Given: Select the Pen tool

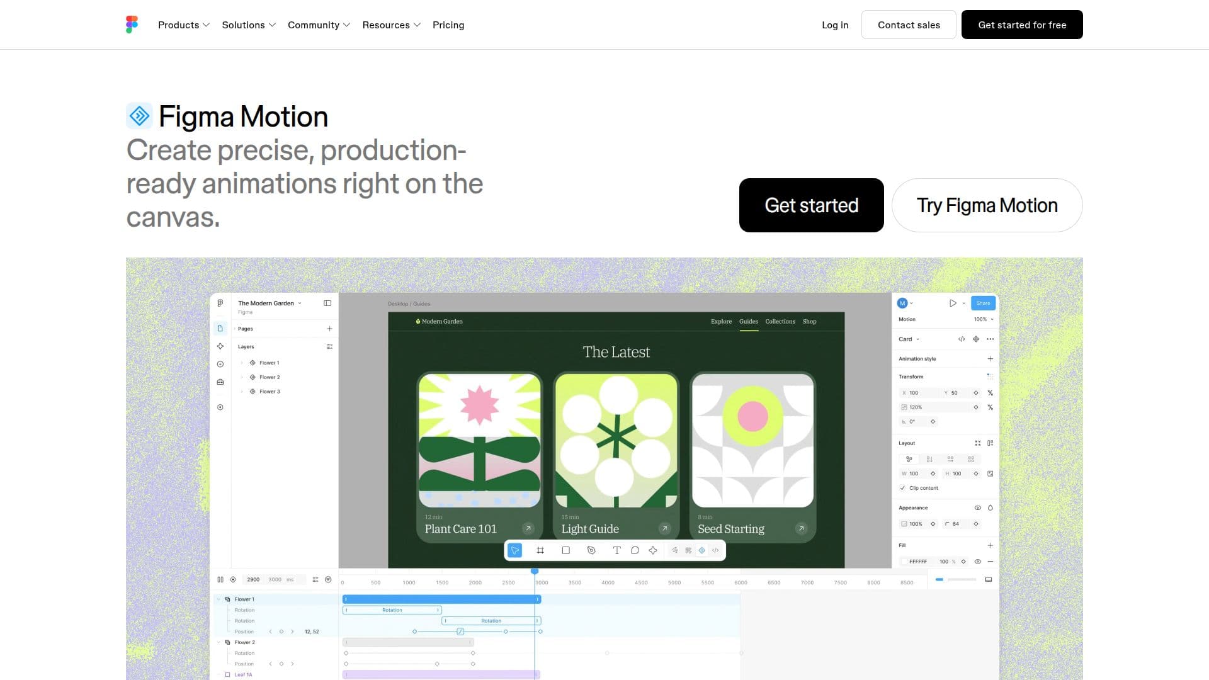Looking at the screenshot, I should pyautogui.click(x=591, y=550).
